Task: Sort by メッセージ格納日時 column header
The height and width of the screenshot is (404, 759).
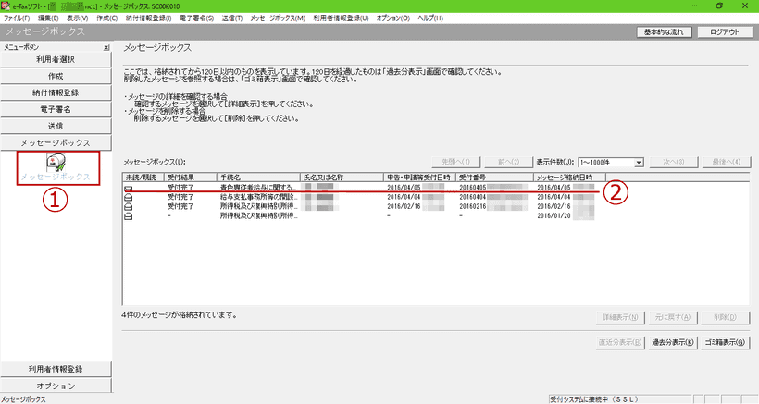Action: tap(570, 178)
